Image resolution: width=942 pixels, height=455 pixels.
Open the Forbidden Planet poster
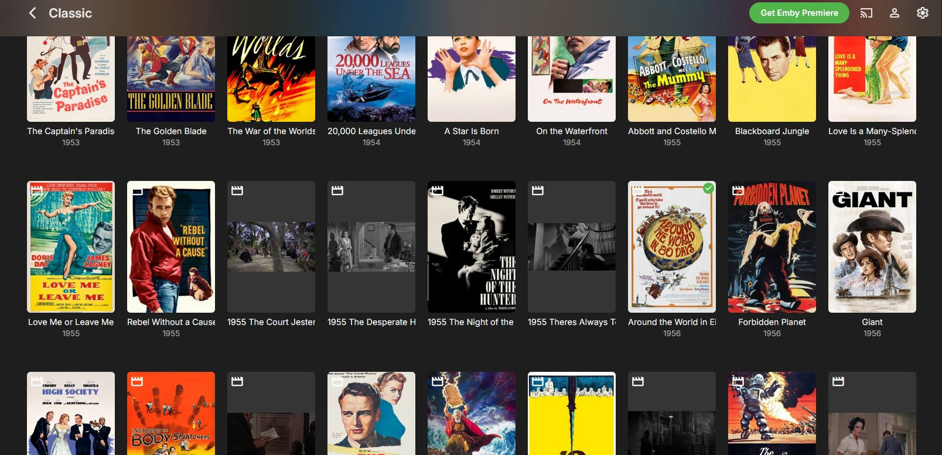(x=772, y=247)
